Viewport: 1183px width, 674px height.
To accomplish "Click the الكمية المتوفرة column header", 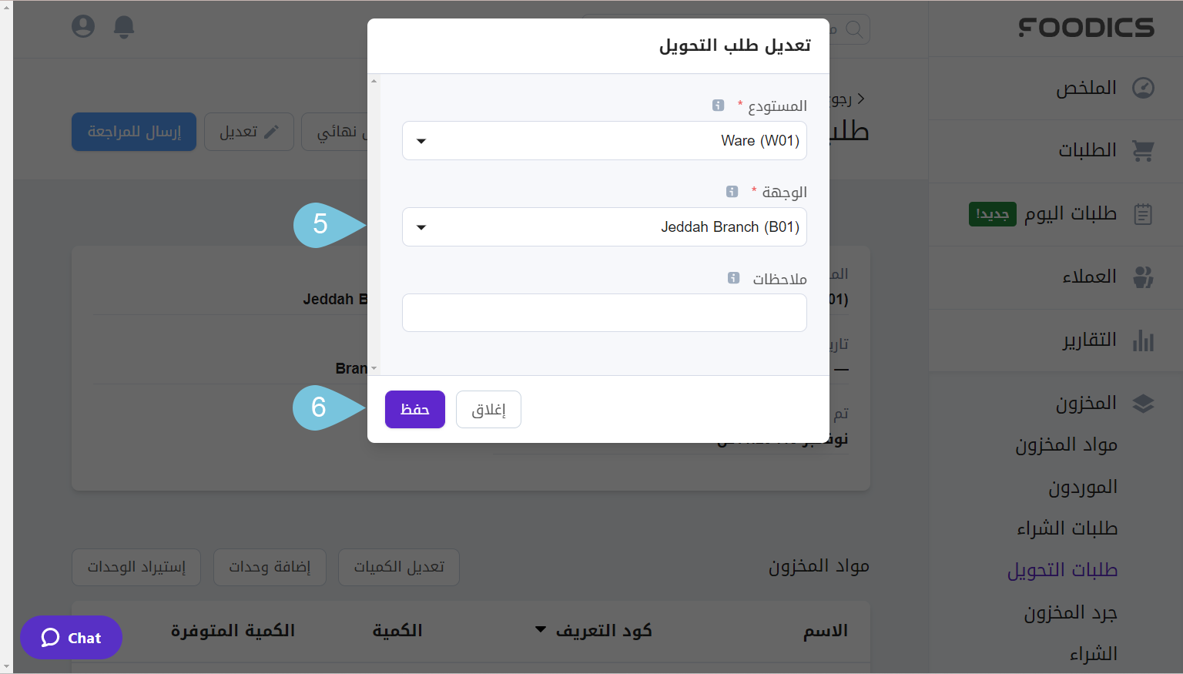I will (x=233, y=630).
